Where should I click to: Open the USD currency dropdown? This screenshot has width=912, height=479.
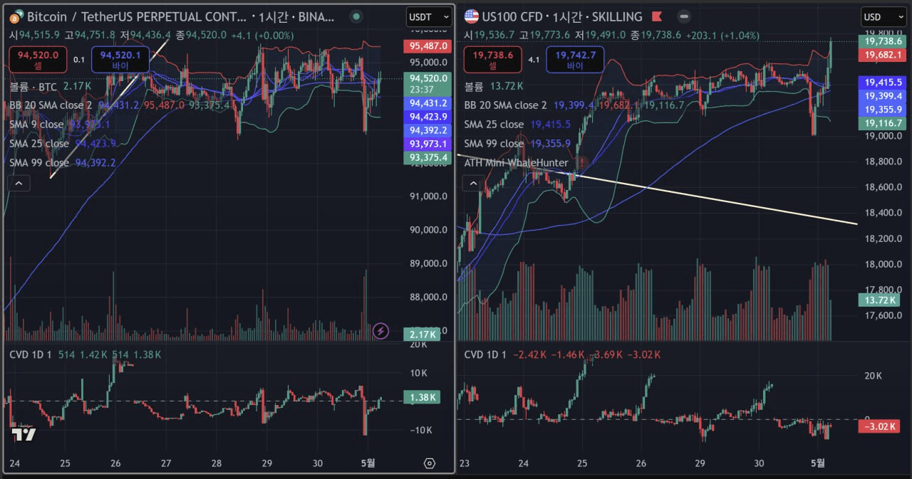883,16
